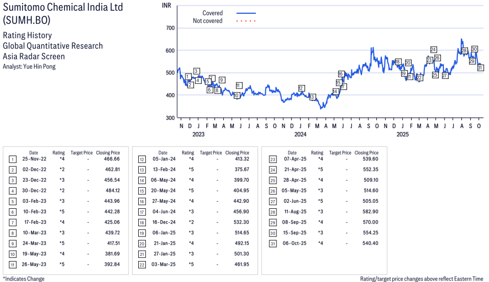Select marker 12 on the price chart
Image resolution: width=489 pixels, height=282 pixels.
[302, 88]
